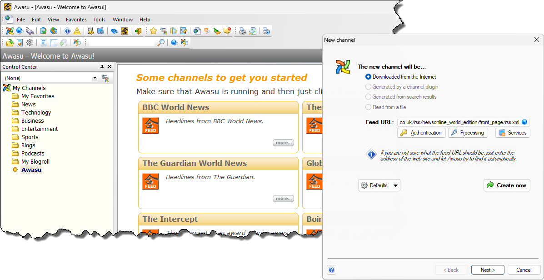Click the yellow star favorites toolbar icon
This screenshot has height=280, width=544.
tap(153, 31)
